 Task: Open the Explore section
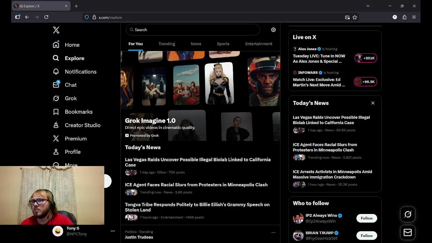[x=69, y=58]
